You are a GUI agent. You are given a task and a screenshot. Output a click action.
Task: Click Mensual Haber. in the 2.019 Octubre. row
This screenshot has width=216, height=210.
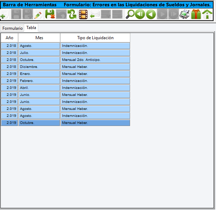tap(95, 123)
